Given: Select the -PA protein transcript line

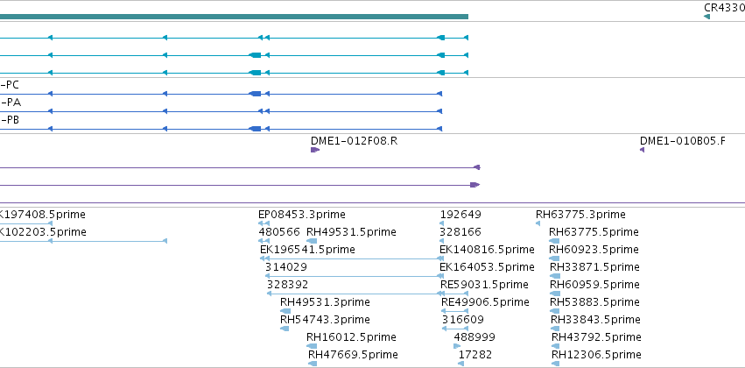Looking at the screenshot, I should click(x=221, y=111).
